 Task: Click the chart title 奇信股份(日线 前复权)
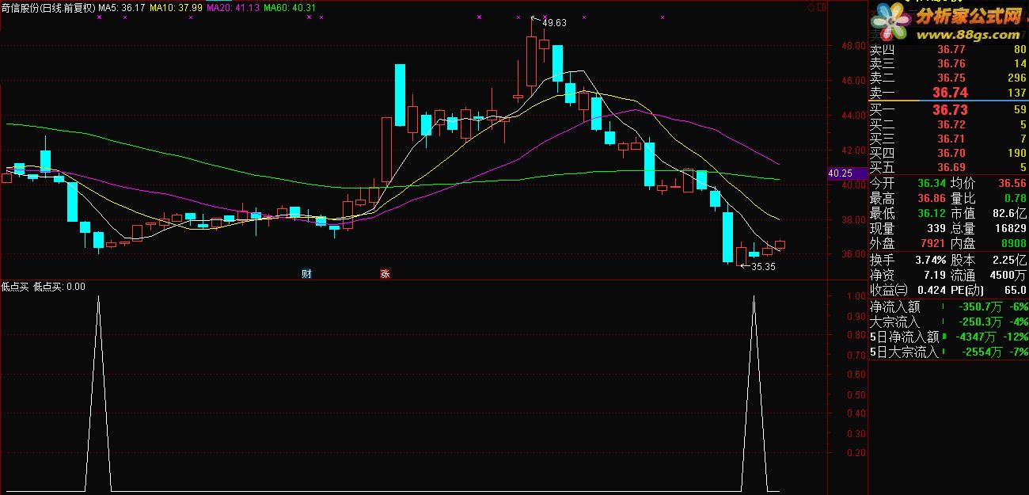pos(48,7)
